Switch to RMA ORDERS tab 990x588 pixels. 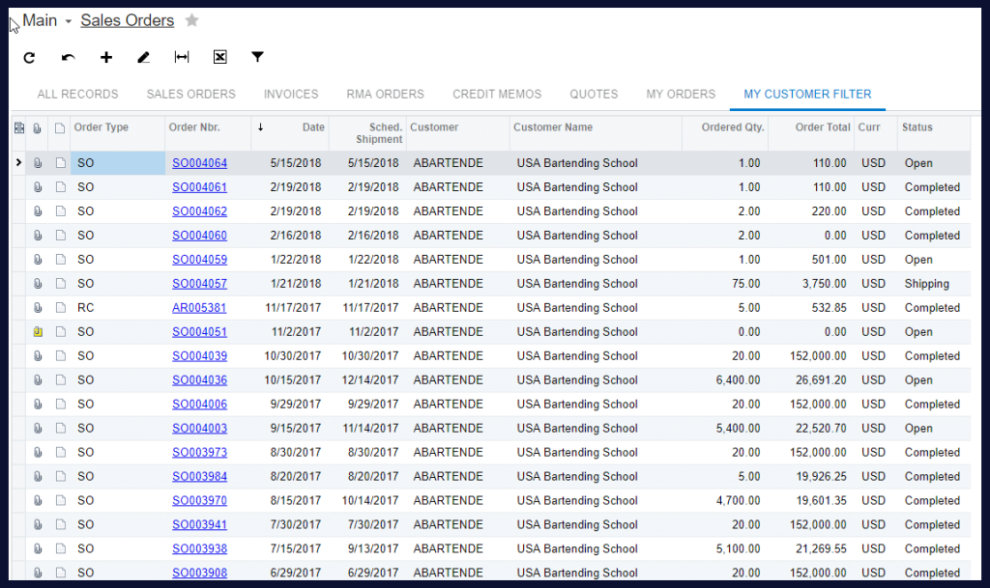[385, 94]
